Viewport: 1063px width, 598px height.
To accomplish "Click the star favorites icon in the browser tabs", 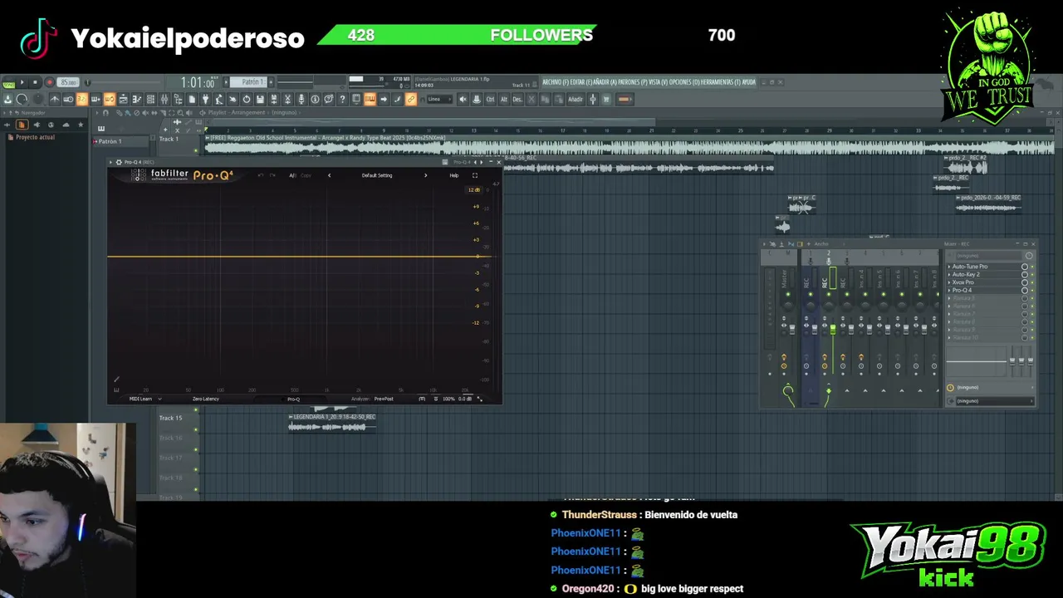I will click(80, 125).
